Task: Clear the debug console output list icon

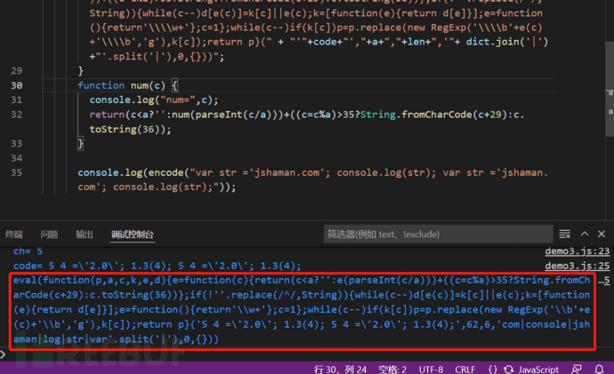Action: pos(565,235)
